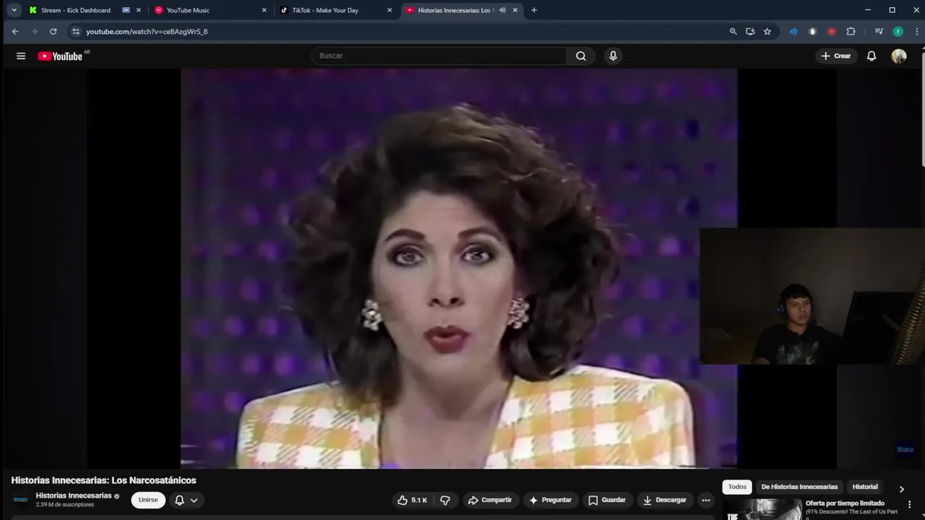Screen dimensions: 925x520
Task: Click the video player to pause playback
Action: [x=459, y=269]
